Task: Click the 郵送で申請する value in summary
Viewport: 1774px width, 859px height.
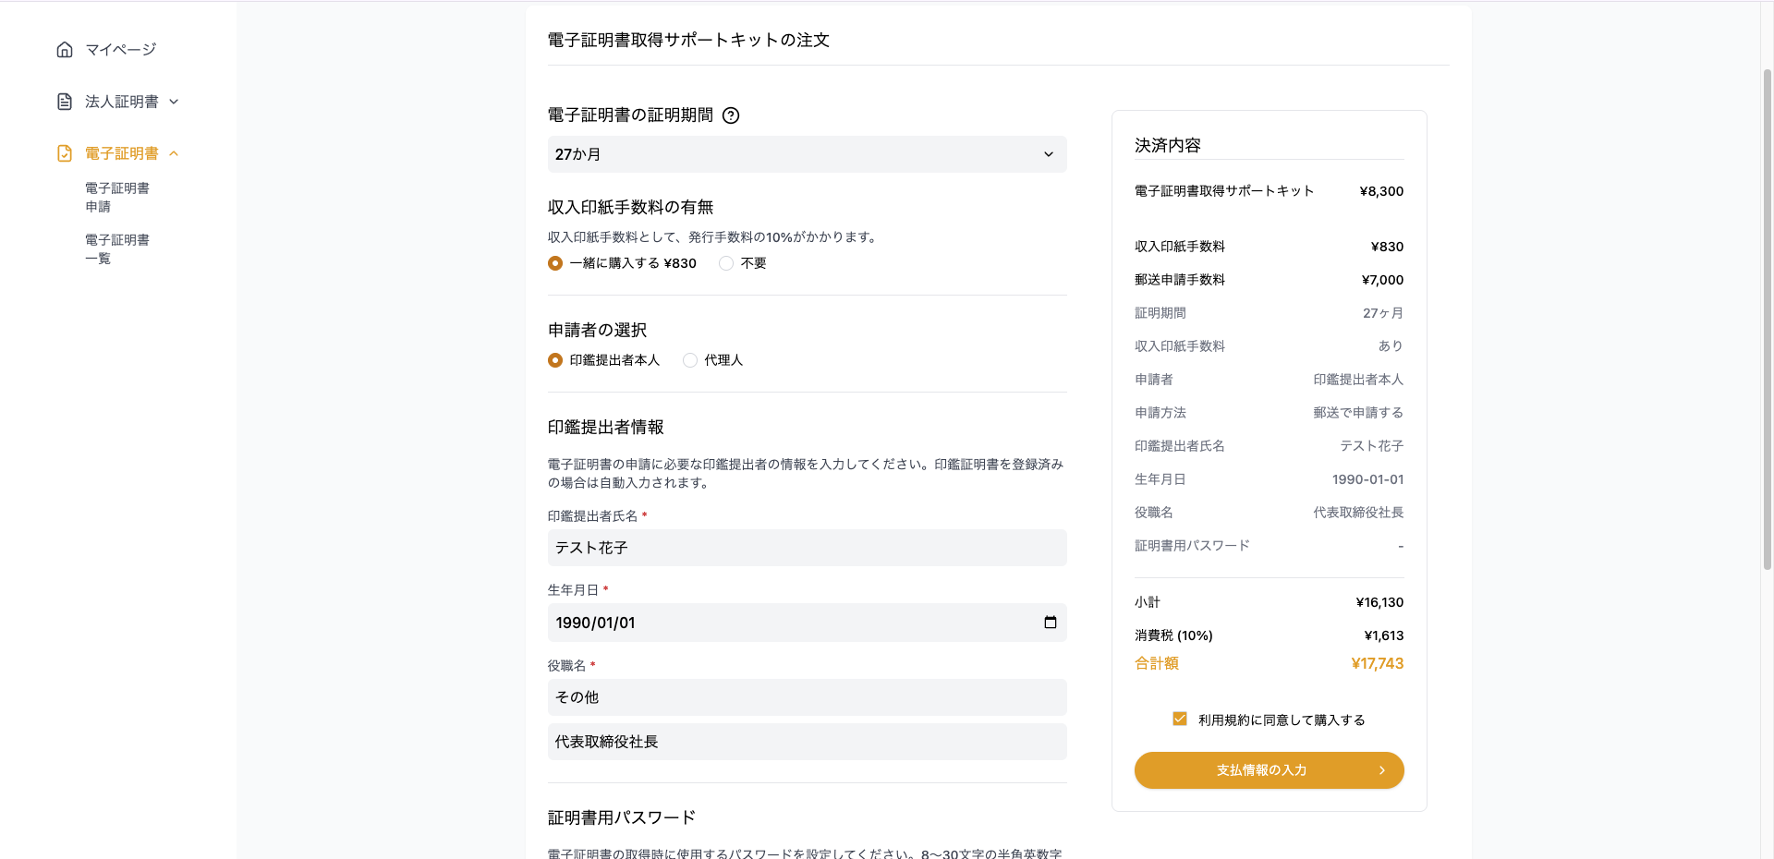Action: pyautogui.click(x=1358, y=413)
